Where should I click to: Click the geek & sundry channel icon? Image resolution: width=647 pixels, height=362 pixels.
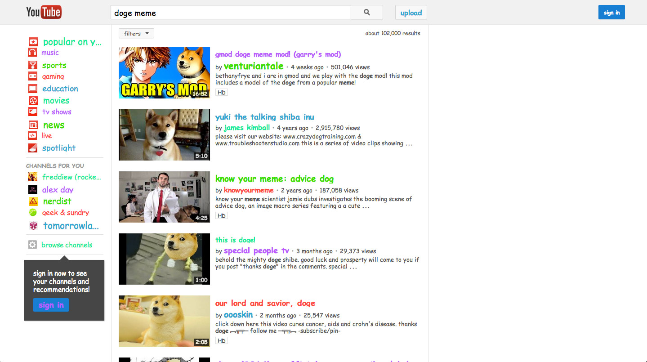(x=33, y=213)
